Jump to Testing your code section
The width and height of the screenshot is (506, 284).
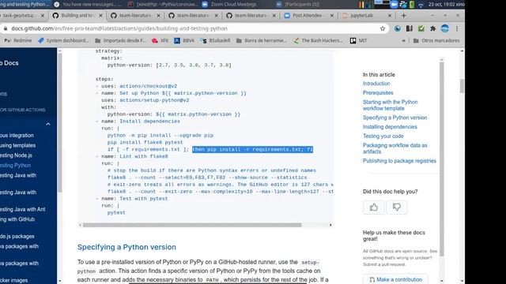coord(383,136)
